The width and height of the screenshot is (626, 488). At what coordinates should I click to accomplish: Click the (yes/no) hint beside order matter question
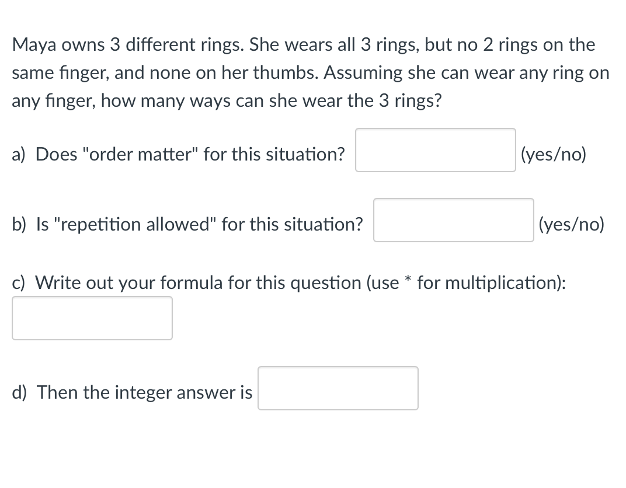pos(554,155)
